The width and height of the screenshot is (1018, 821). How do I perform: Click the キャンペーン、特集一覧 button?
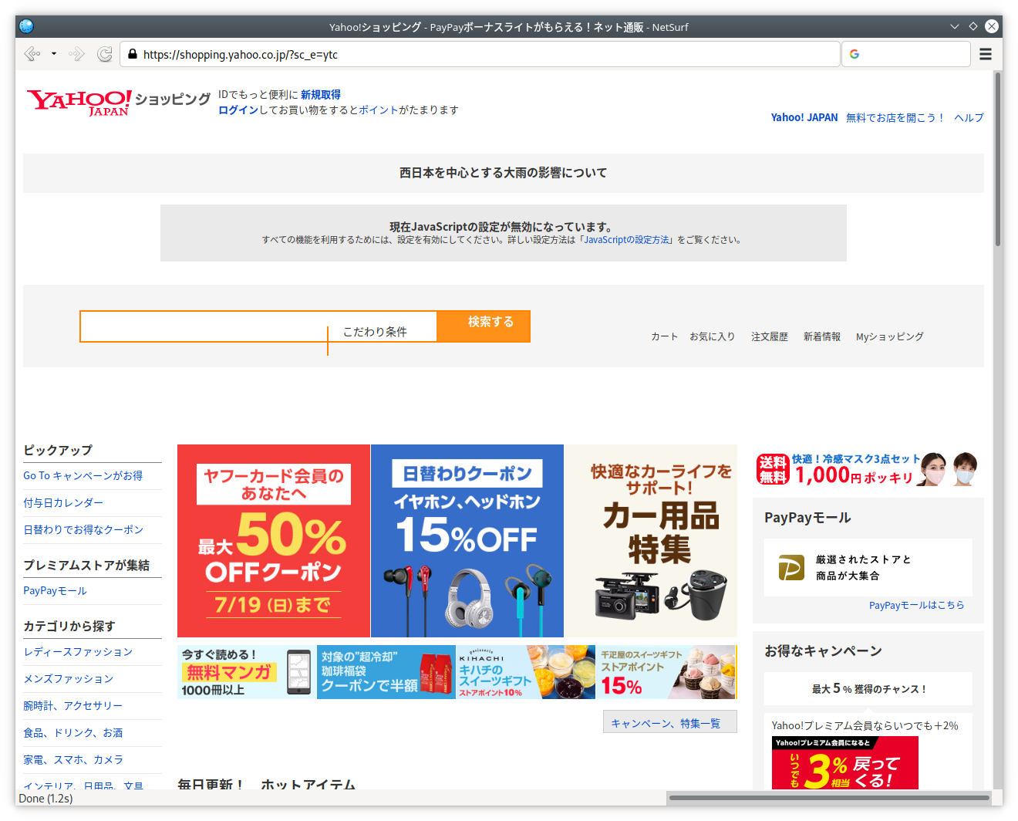(670, 722)
